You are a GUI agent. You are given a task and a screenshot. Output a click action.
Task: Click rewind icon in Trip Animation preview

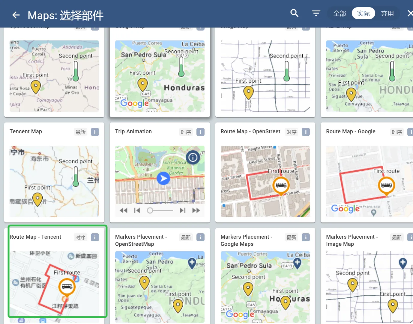coord(124,211)
